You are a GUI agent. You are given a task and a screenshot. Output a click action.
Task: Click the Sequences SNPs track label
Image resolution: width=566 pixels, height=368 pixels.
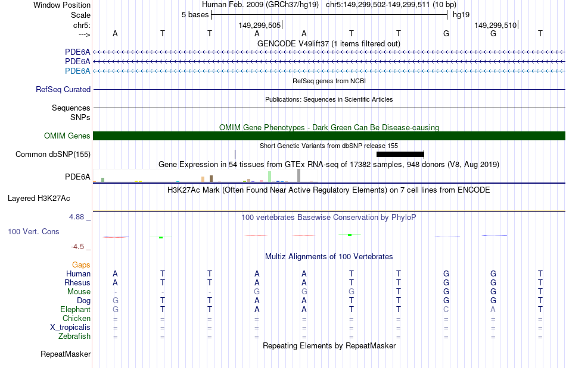click(x=71, y=112)
